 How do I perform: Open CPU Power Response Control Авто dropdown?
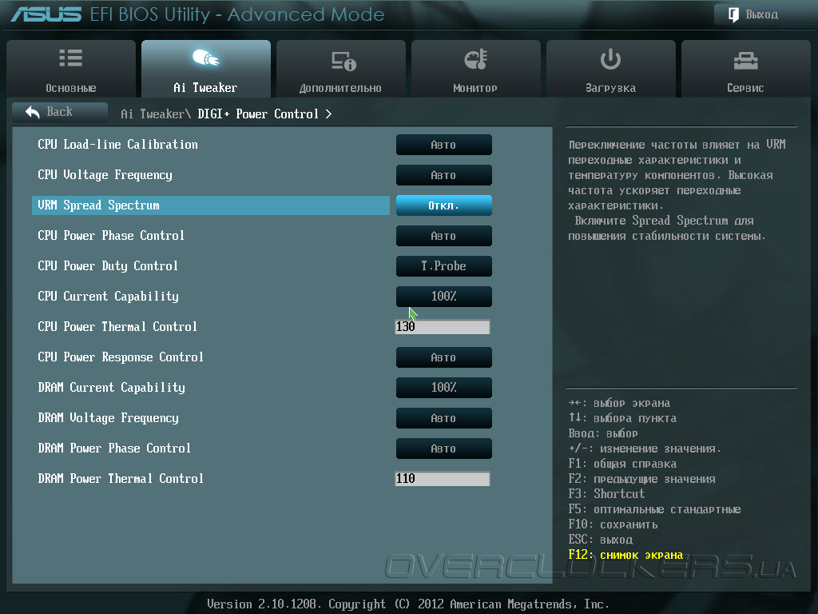pos(443,357)
